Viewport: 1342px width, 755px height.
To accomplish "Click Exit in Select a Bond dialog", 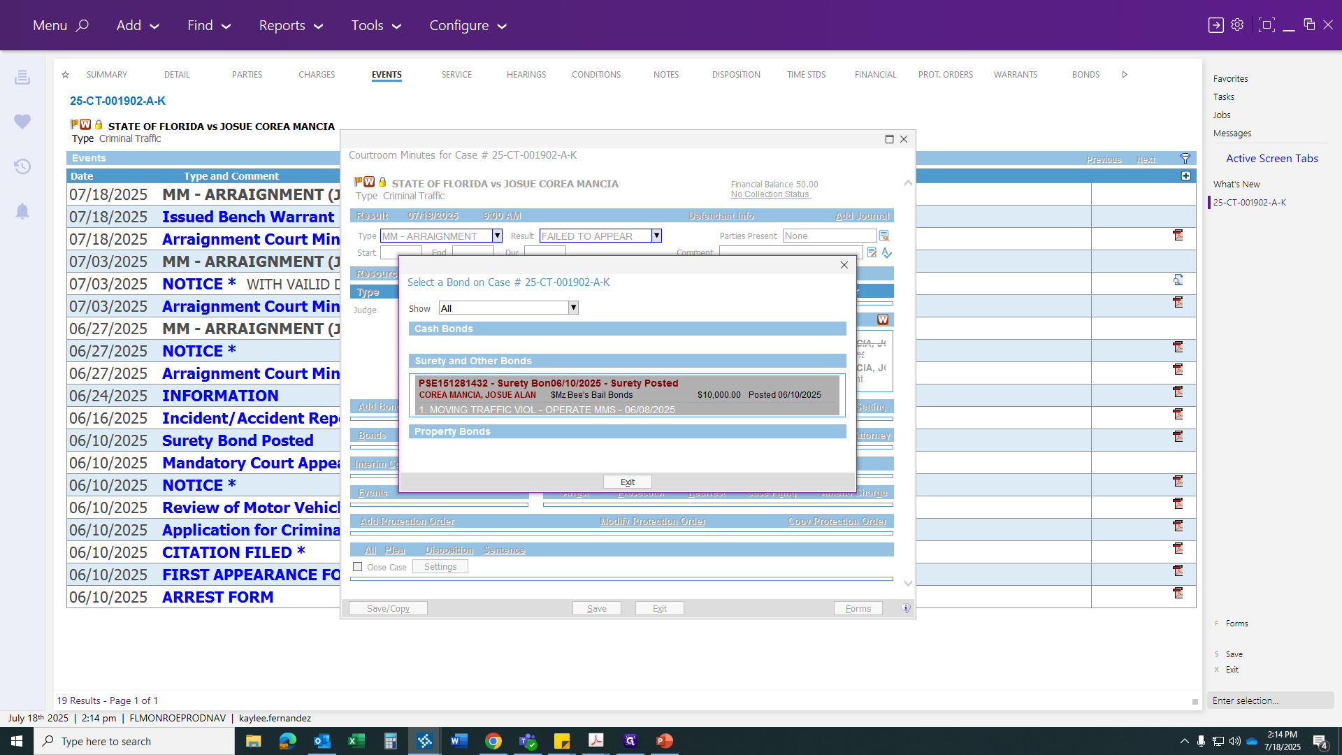I will [x=628, y=482].
